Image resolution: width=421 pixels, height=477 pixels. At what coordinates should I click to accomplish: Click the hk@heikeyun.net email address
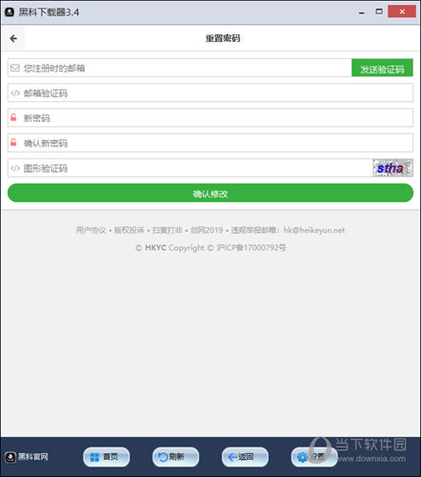click(314, 230)
